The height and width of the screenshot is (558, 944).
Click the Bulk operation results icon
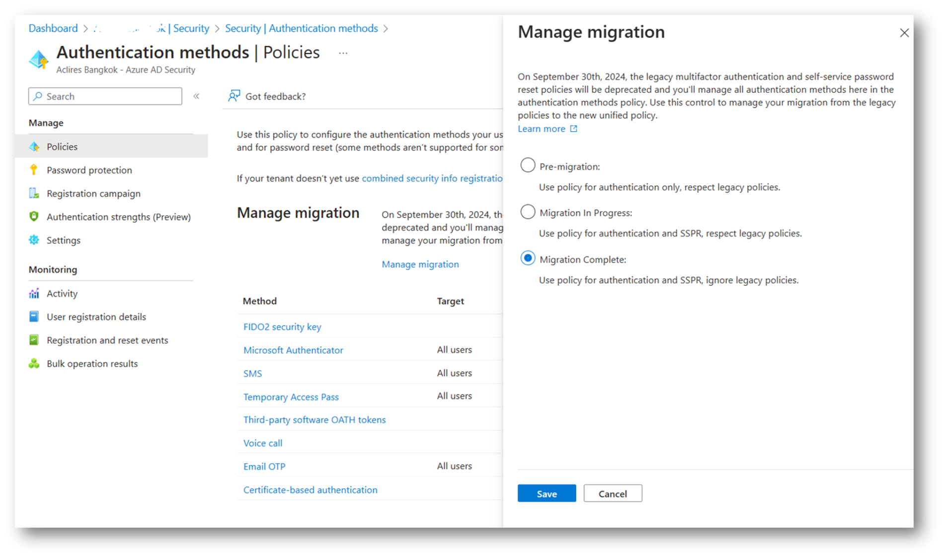coord(34,363)
